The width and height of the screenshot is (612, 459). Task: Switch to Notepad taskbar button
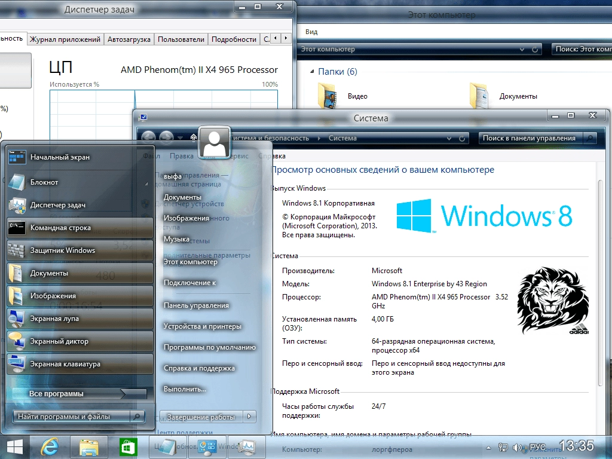[168, 447]
